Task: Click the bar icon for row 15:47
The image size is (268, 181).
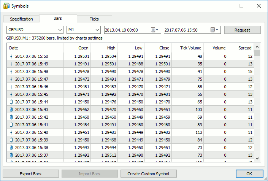Action: pyautogui.click(x=11, y=79)
